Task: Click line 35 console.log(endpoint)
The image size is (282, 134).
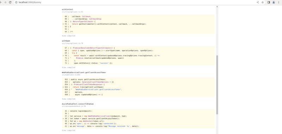Action: point(81,111)
